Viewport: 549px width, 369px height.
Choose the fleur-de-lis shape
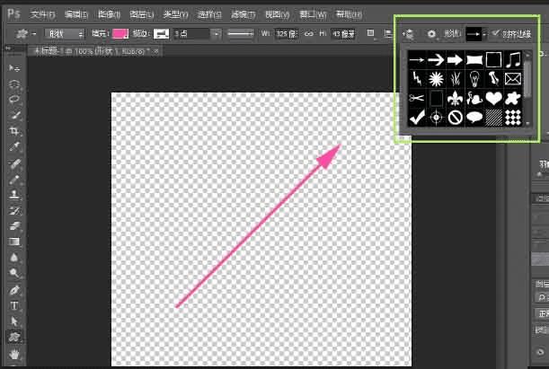point(455,98)
